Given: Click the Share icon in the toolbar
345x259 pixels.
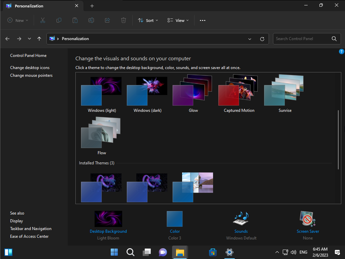Looking at the screenshot, I should coord(107,21).
